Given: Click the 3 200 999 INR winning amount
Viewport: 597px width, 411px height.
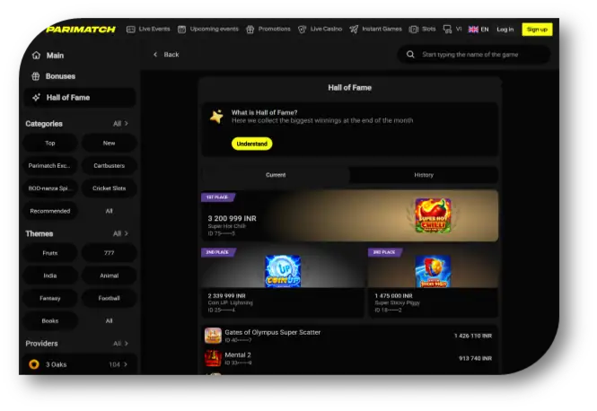Looking at the screenshot, I should pos(233,218).
